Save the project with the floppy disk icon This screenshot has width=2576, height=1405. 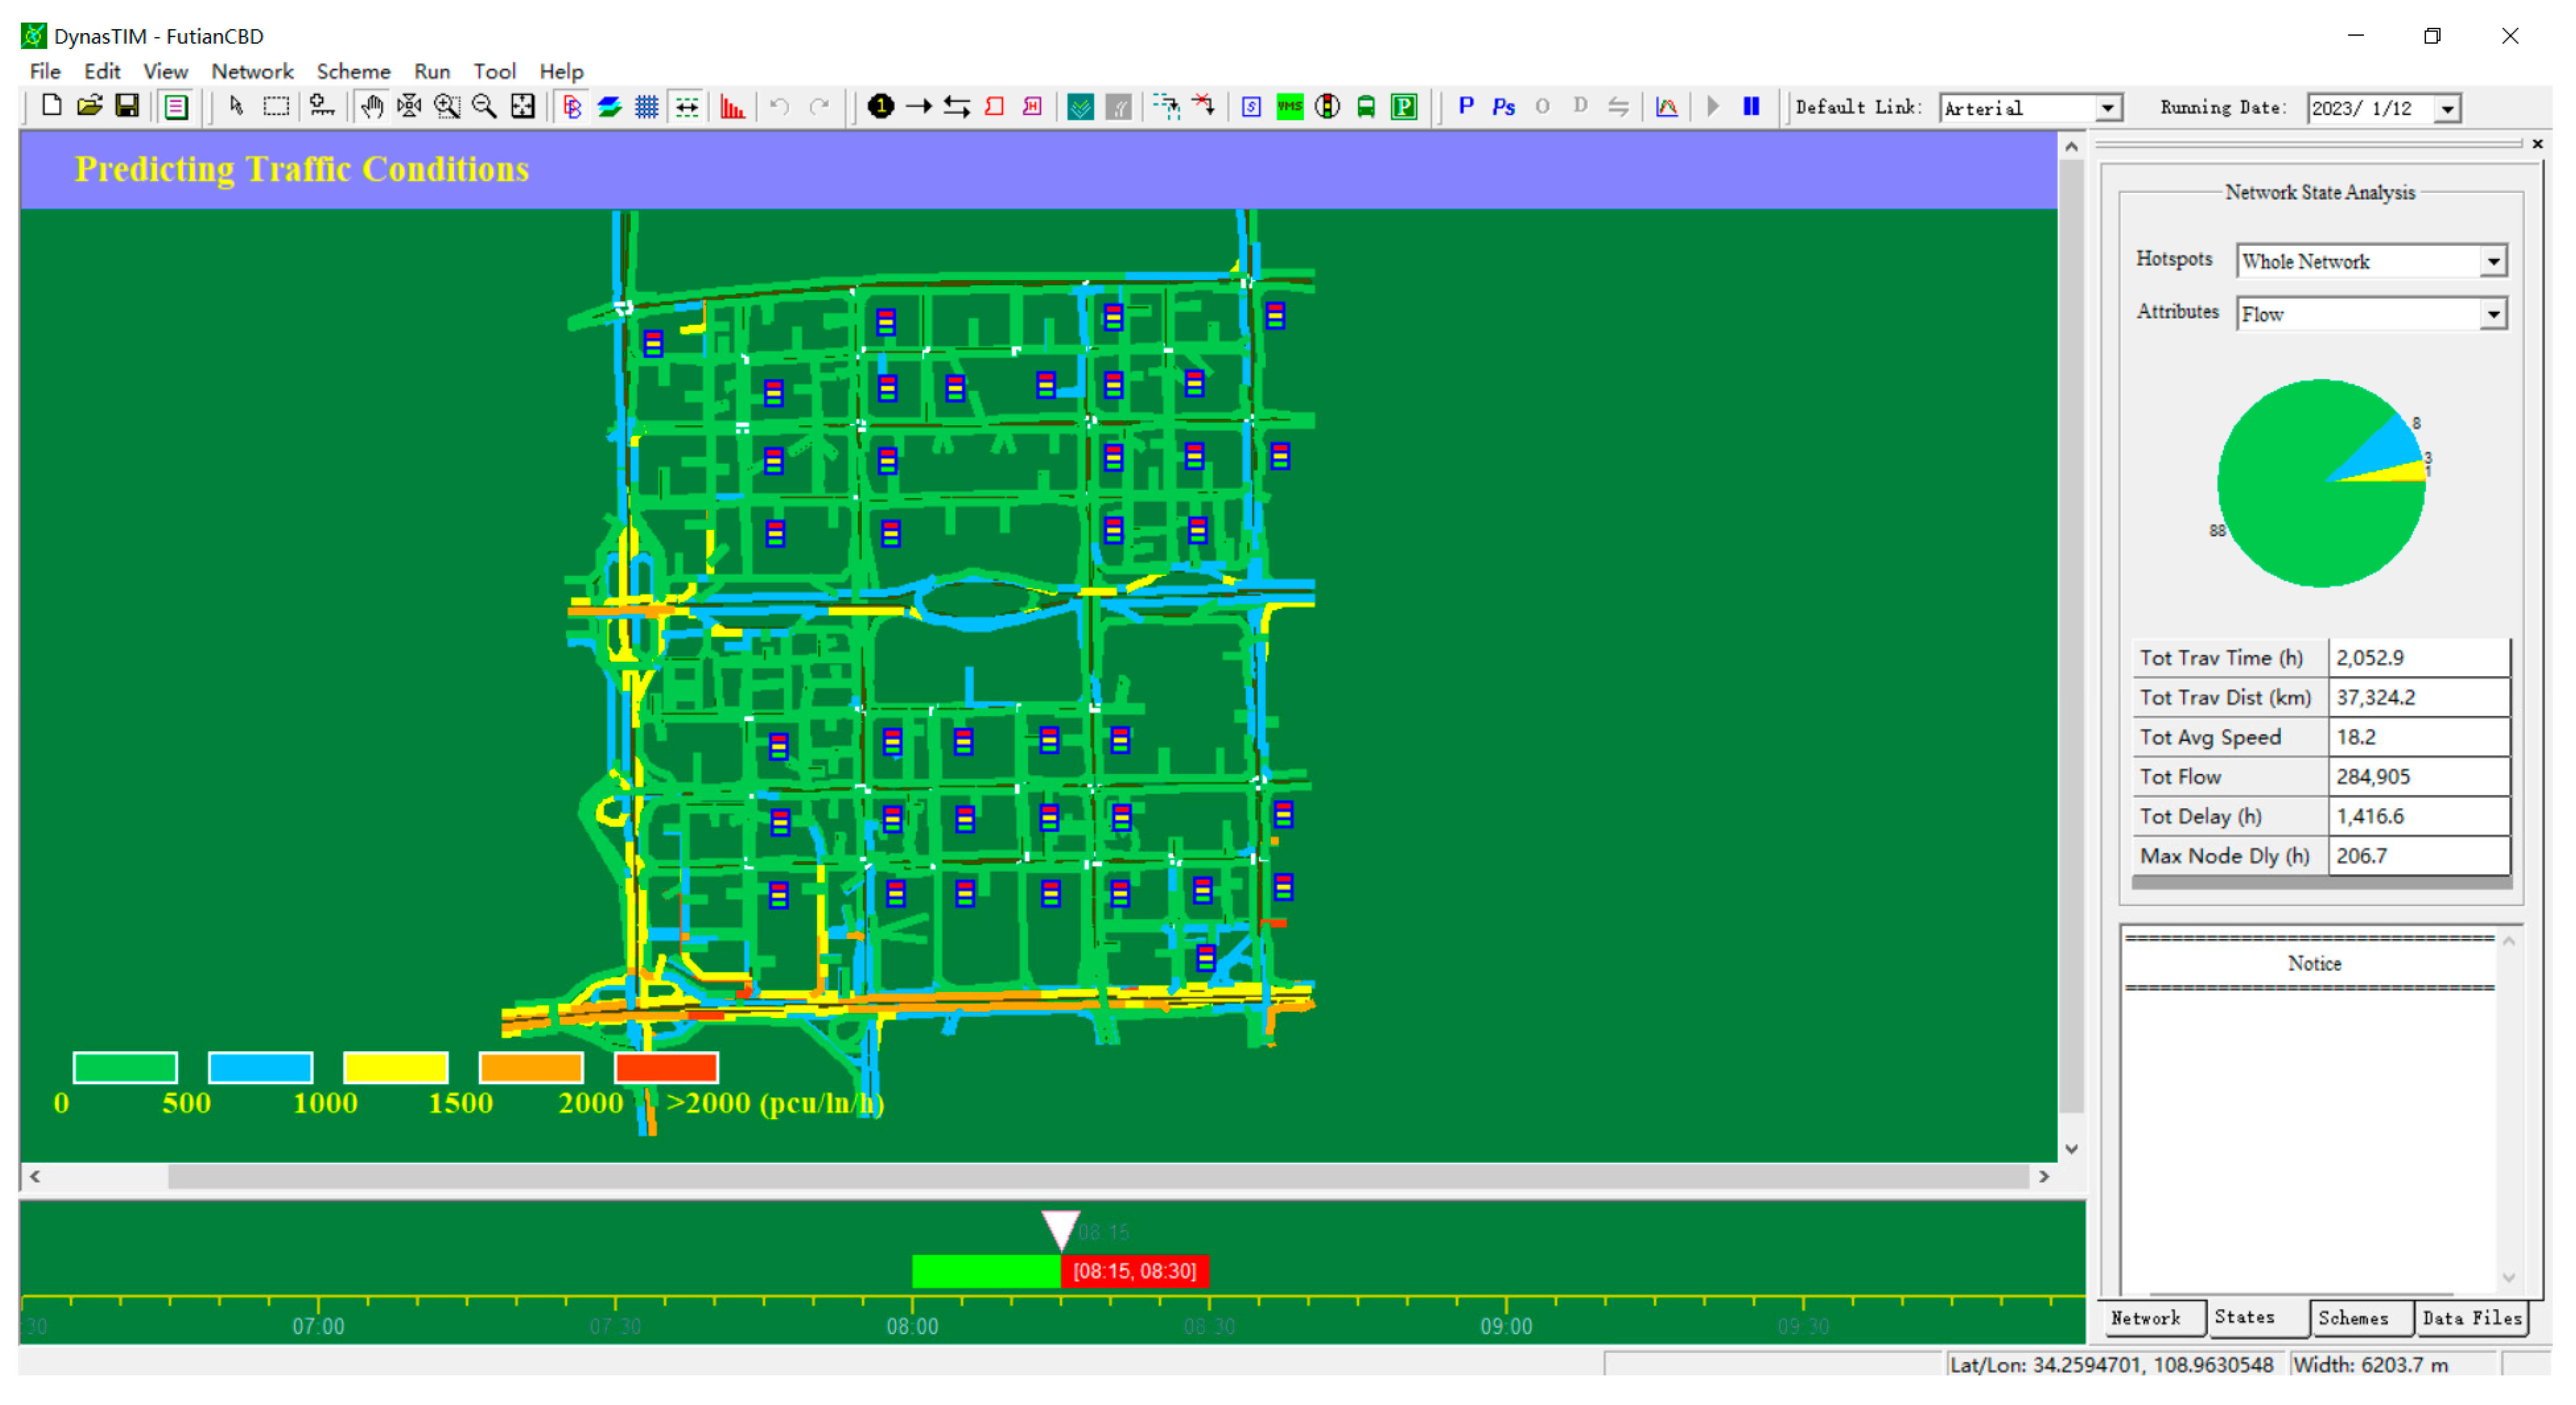pyautogui.click(x=127, y=106)
